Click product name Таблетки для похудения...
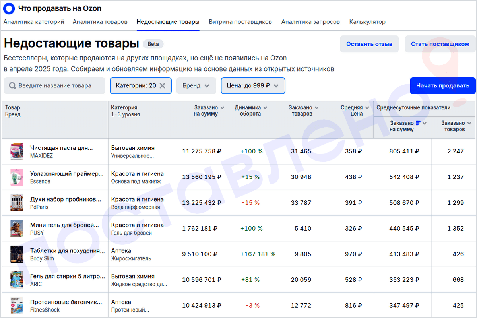Image resolution: width=477 pixels, height=318 pixels. (x=68, y=250)
